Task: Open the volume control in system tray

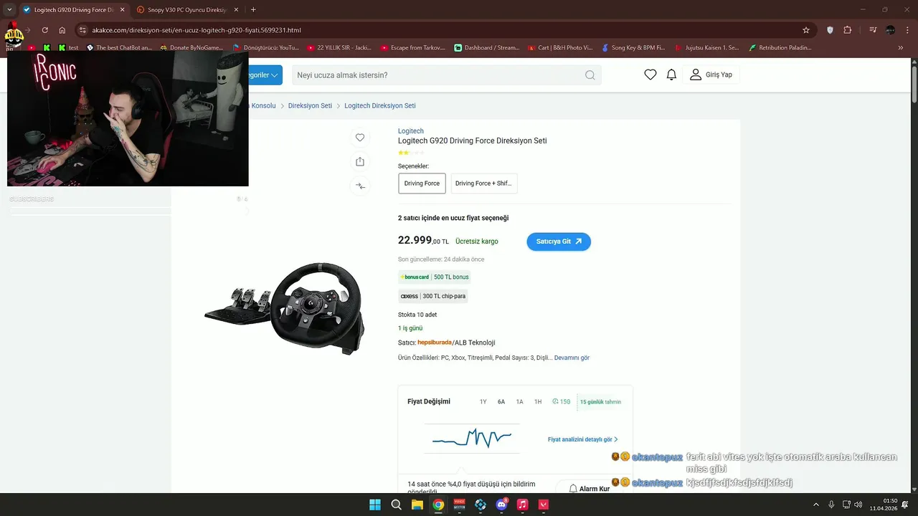Action: 858,505
